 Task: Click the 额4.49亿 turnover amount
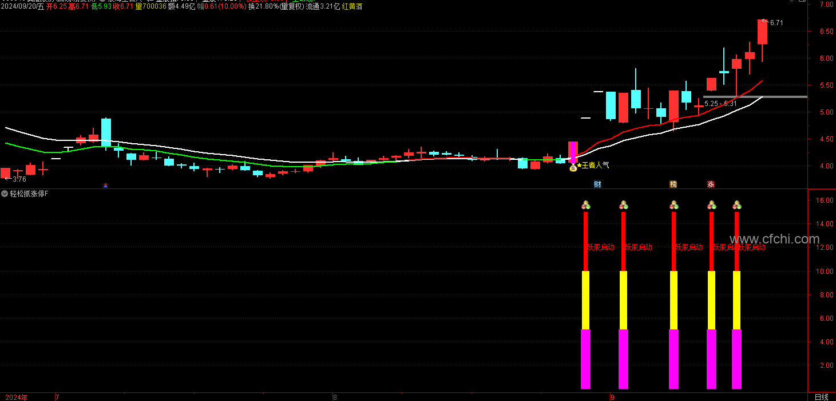[x=181, y=6]
